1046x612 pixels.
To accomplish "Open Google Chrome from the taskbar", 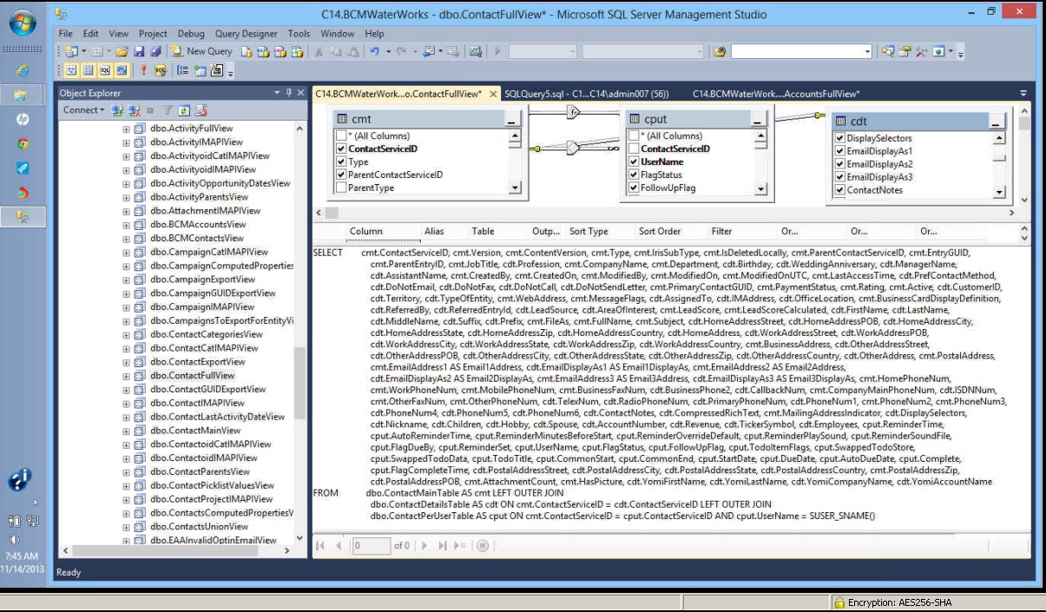I will pos(22,143).
